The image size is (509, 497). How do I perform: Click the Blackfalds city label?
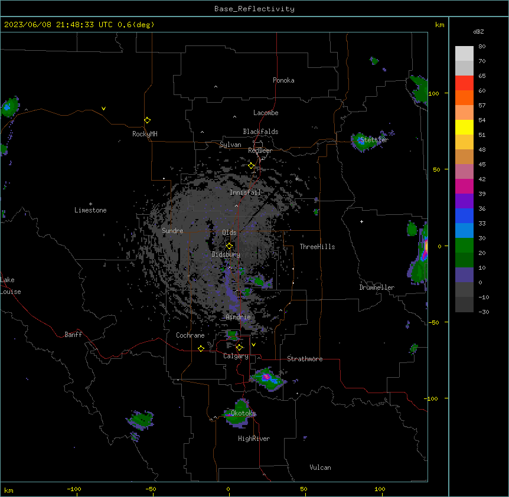[x=260, y=132]
